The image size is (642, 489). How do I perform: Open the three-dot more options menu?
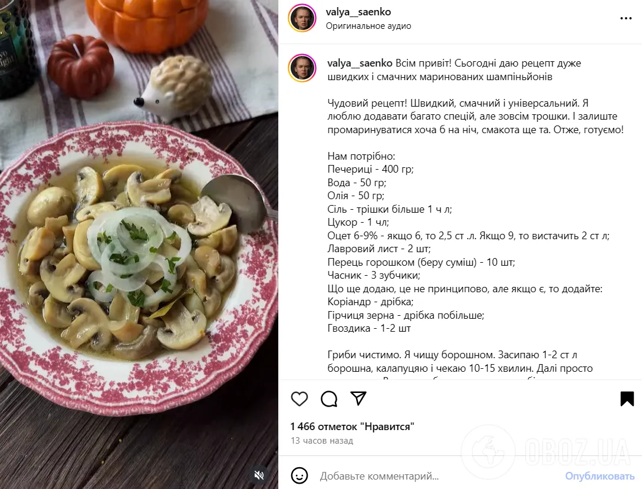(x=625, y=18)
